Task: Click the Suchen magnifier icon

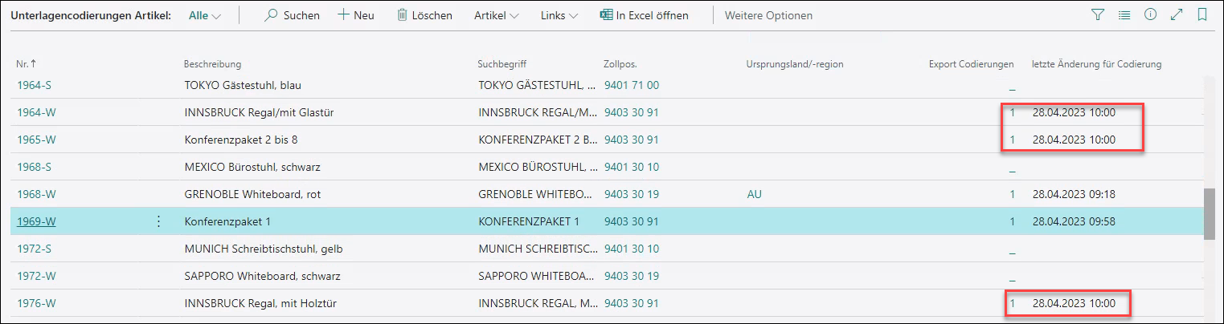Action: coord(272,15)
